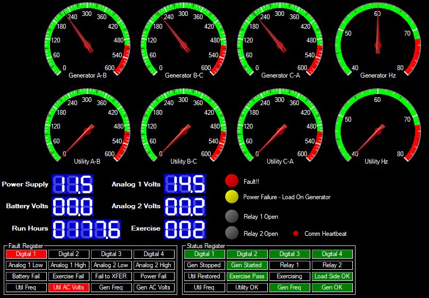Click the red Util AC Volts fault
Image resolution: width=429 pixels, height=298 pixels.
pyautogui.click(x=69, y=287)
